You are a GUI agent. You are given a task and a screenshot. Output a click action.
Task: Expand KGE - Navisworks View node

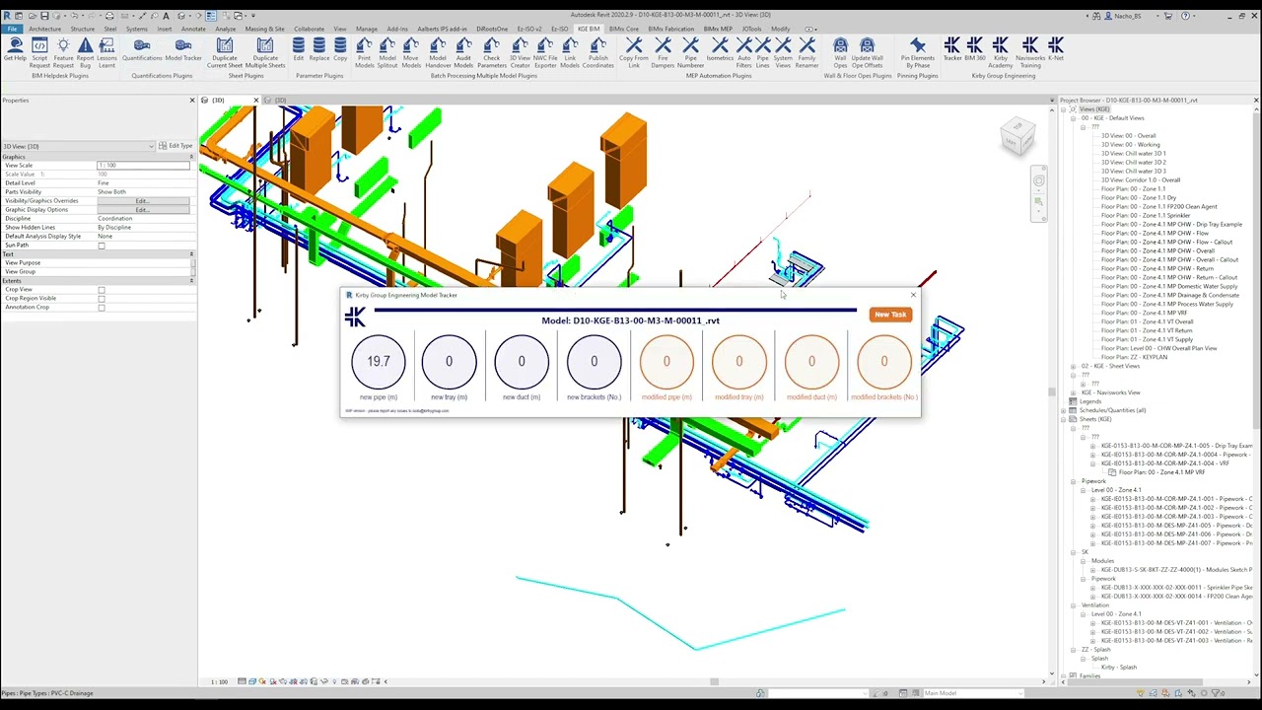click(1073, 392)
